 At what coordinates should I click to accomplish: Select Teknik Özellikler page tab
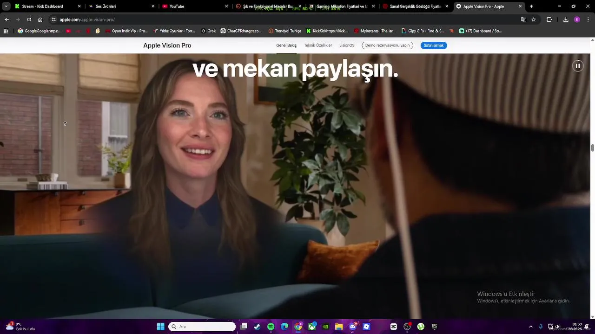(318, 45)
